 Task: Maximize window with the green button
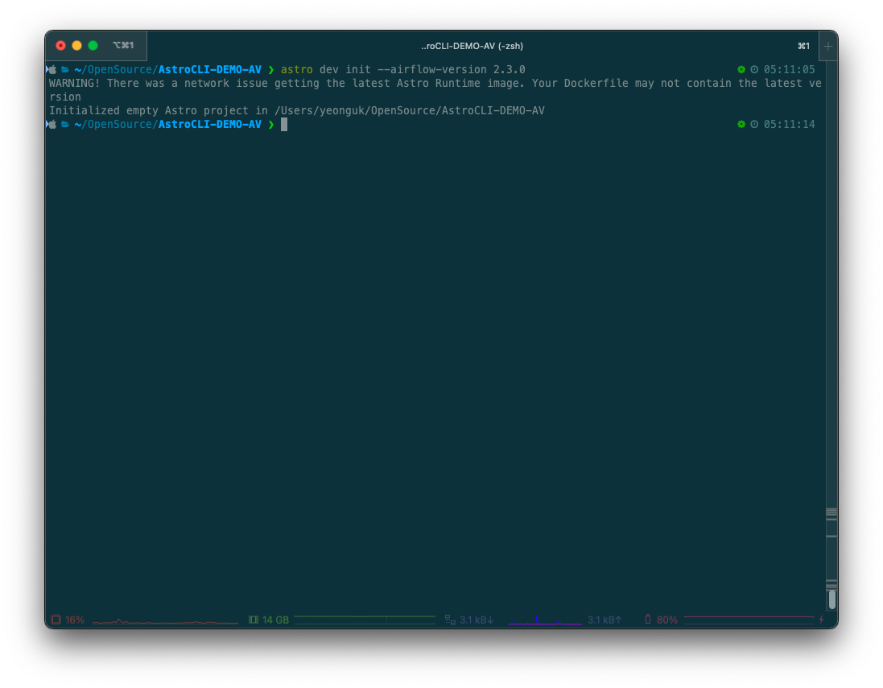point(93,46)
